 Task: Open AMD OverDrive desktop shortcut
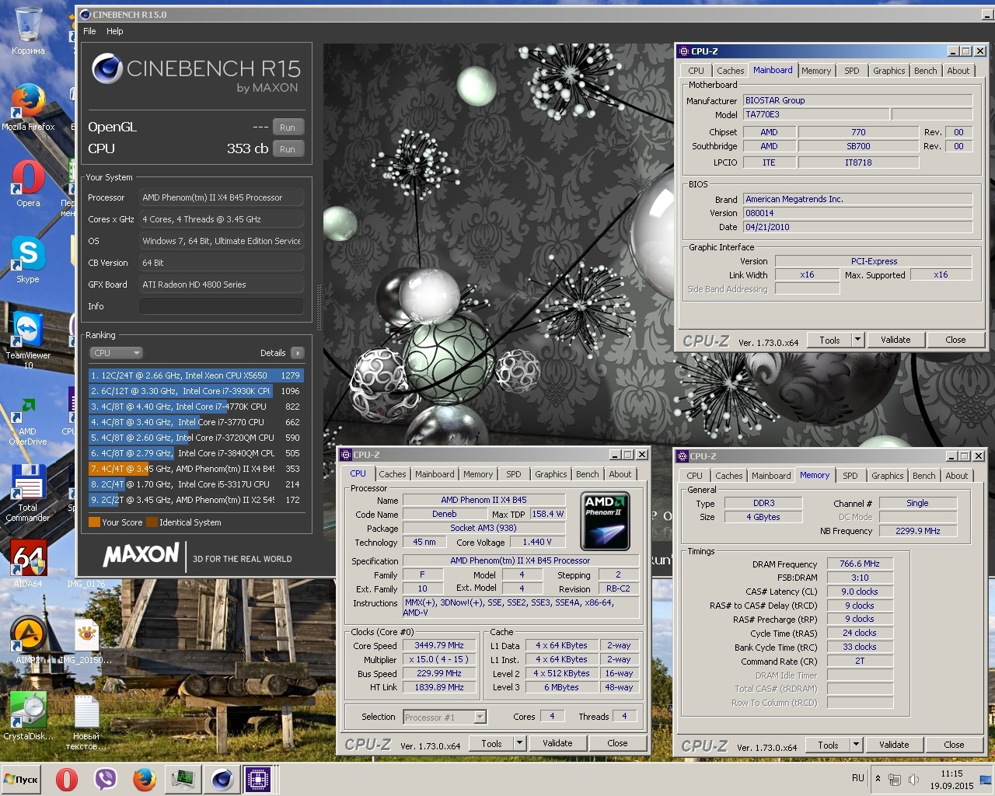pyautogui.click(x=28, y=421)
